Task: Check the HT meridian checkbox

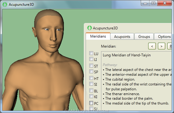Action: (x=91, y=78)
